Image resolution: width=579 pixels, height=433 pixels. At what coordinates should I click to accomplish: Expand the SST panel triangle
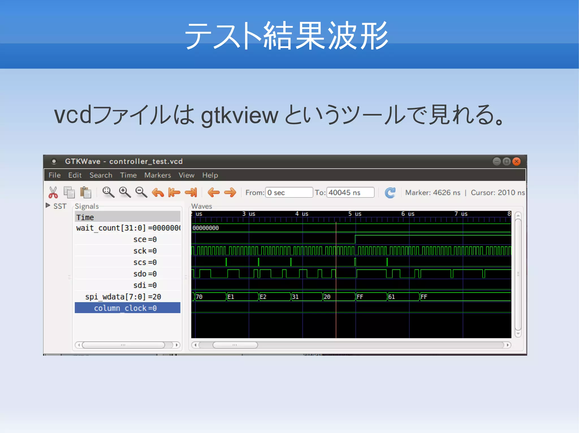[48, 205]
